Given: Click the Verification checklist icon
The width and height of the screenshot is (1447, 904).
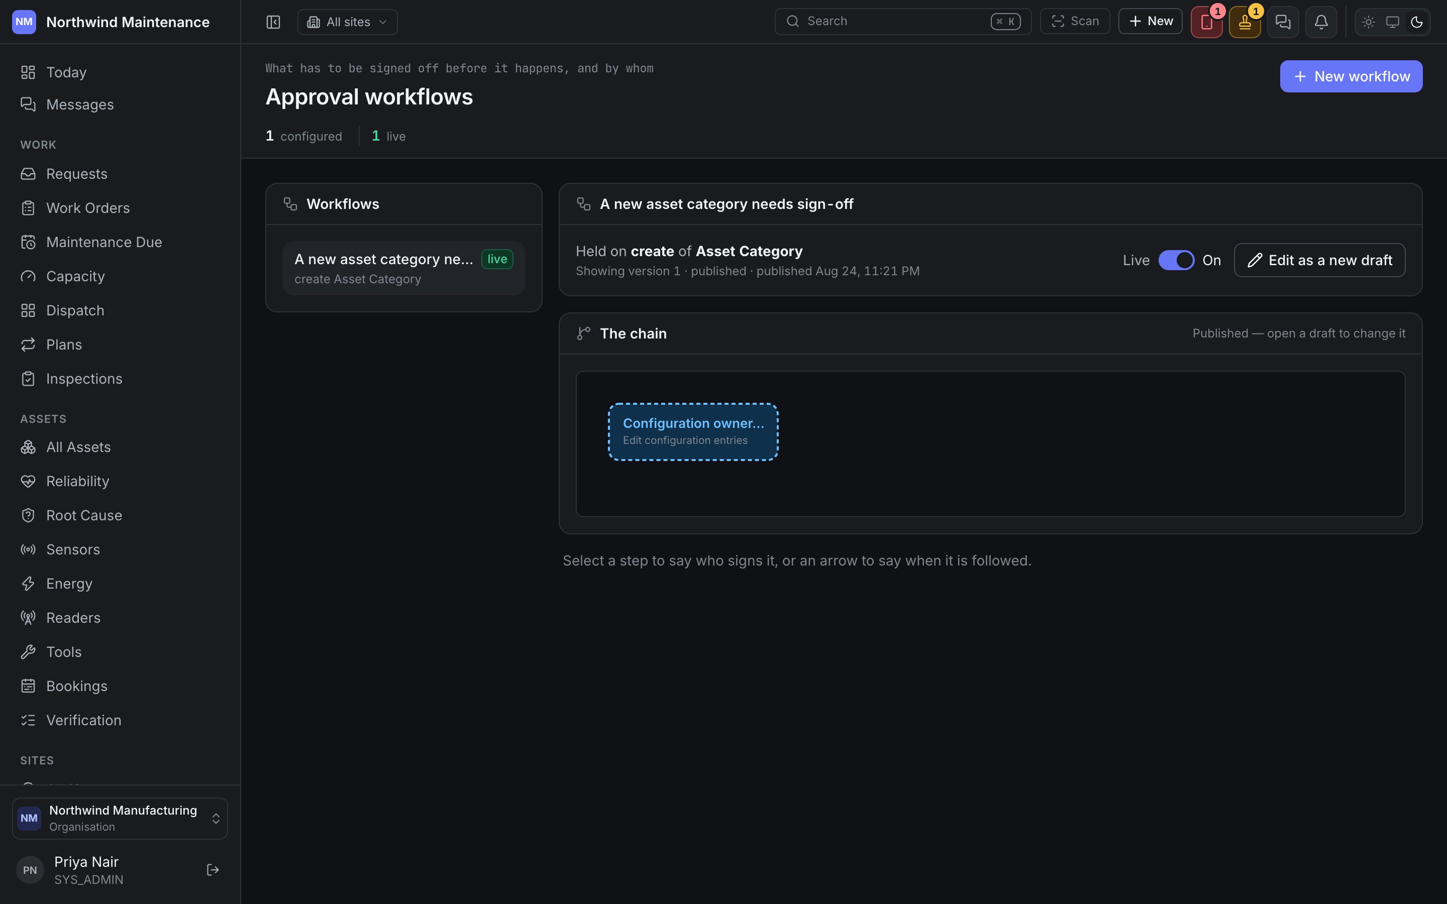Looking at the screenshot, I should click(x=28, y=720).
